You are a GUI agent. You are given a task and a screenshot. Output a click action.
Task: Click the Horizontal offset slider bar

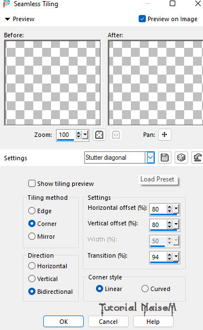pos(164,214)
